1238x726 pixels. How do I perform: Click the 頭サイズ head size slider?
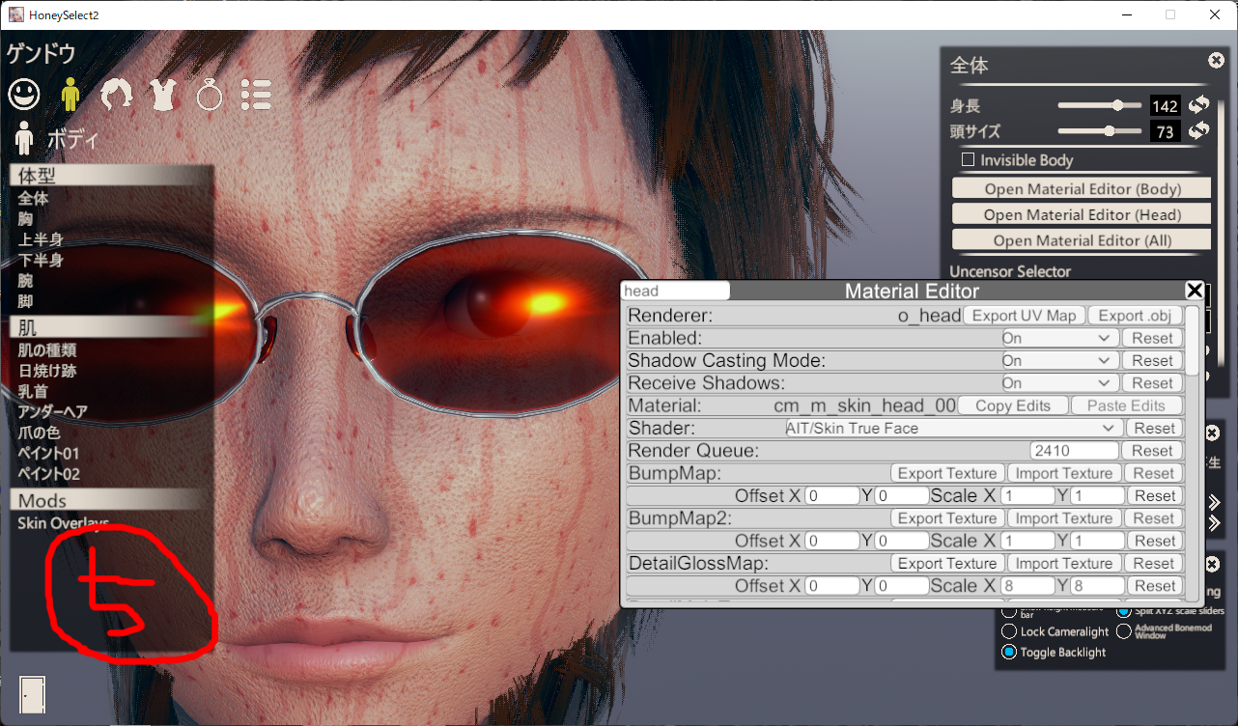pyautogui.click(x=1099, y=130)
